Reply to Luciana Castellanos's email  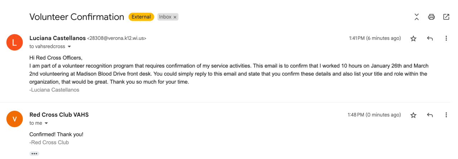click(x=430, y=39)
